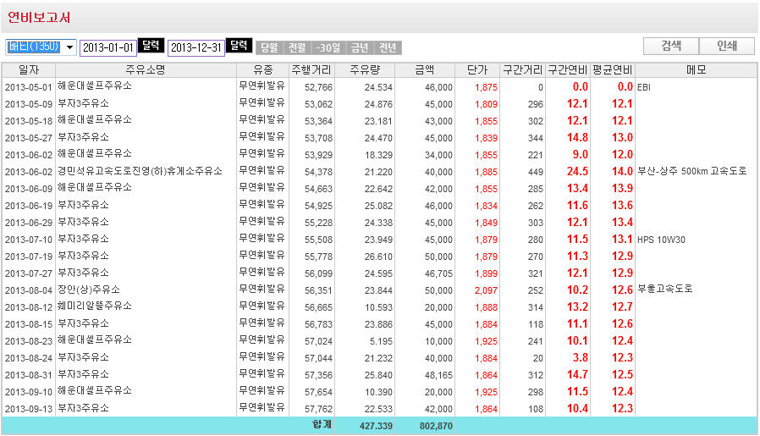
Task: Click the 평균연비 column header
Action: click(613, 69)
